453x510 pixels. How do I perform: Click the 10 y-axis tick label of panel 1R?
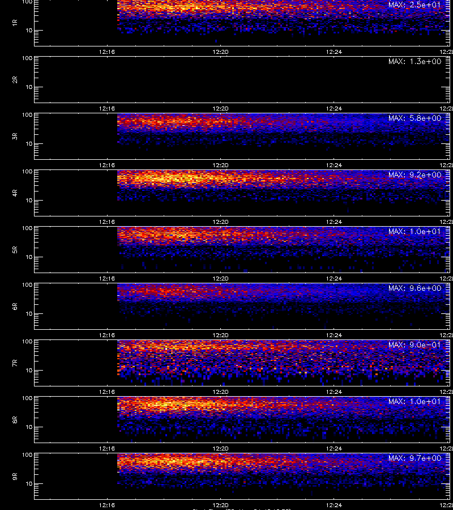pos(29,30)
